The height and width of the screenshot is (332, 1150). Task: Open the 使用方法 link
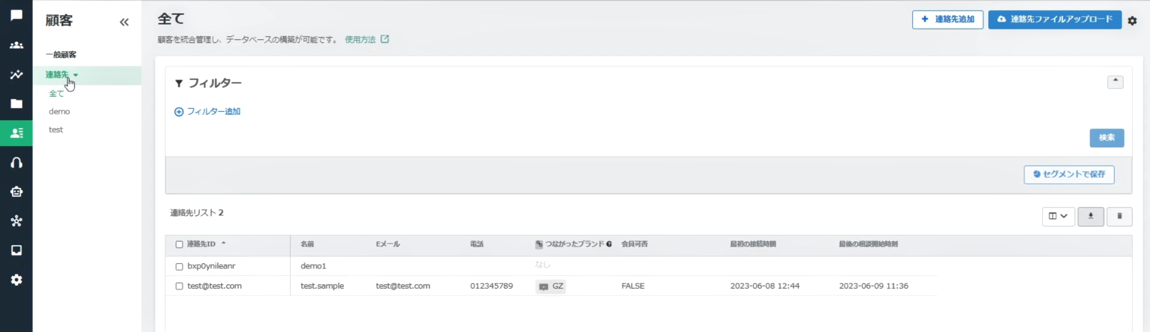pos(360,39)
